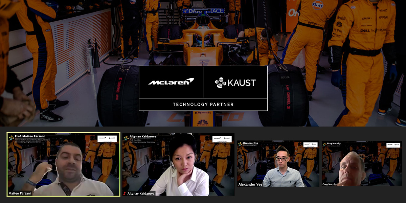
Task: Click the KAUST emblem in Altynay Kaidarova's tile
Action: click(x=126, y=138)
